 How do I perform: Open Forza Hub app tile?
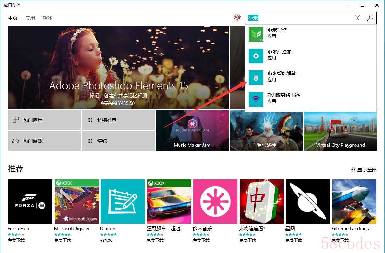point(30,201)
